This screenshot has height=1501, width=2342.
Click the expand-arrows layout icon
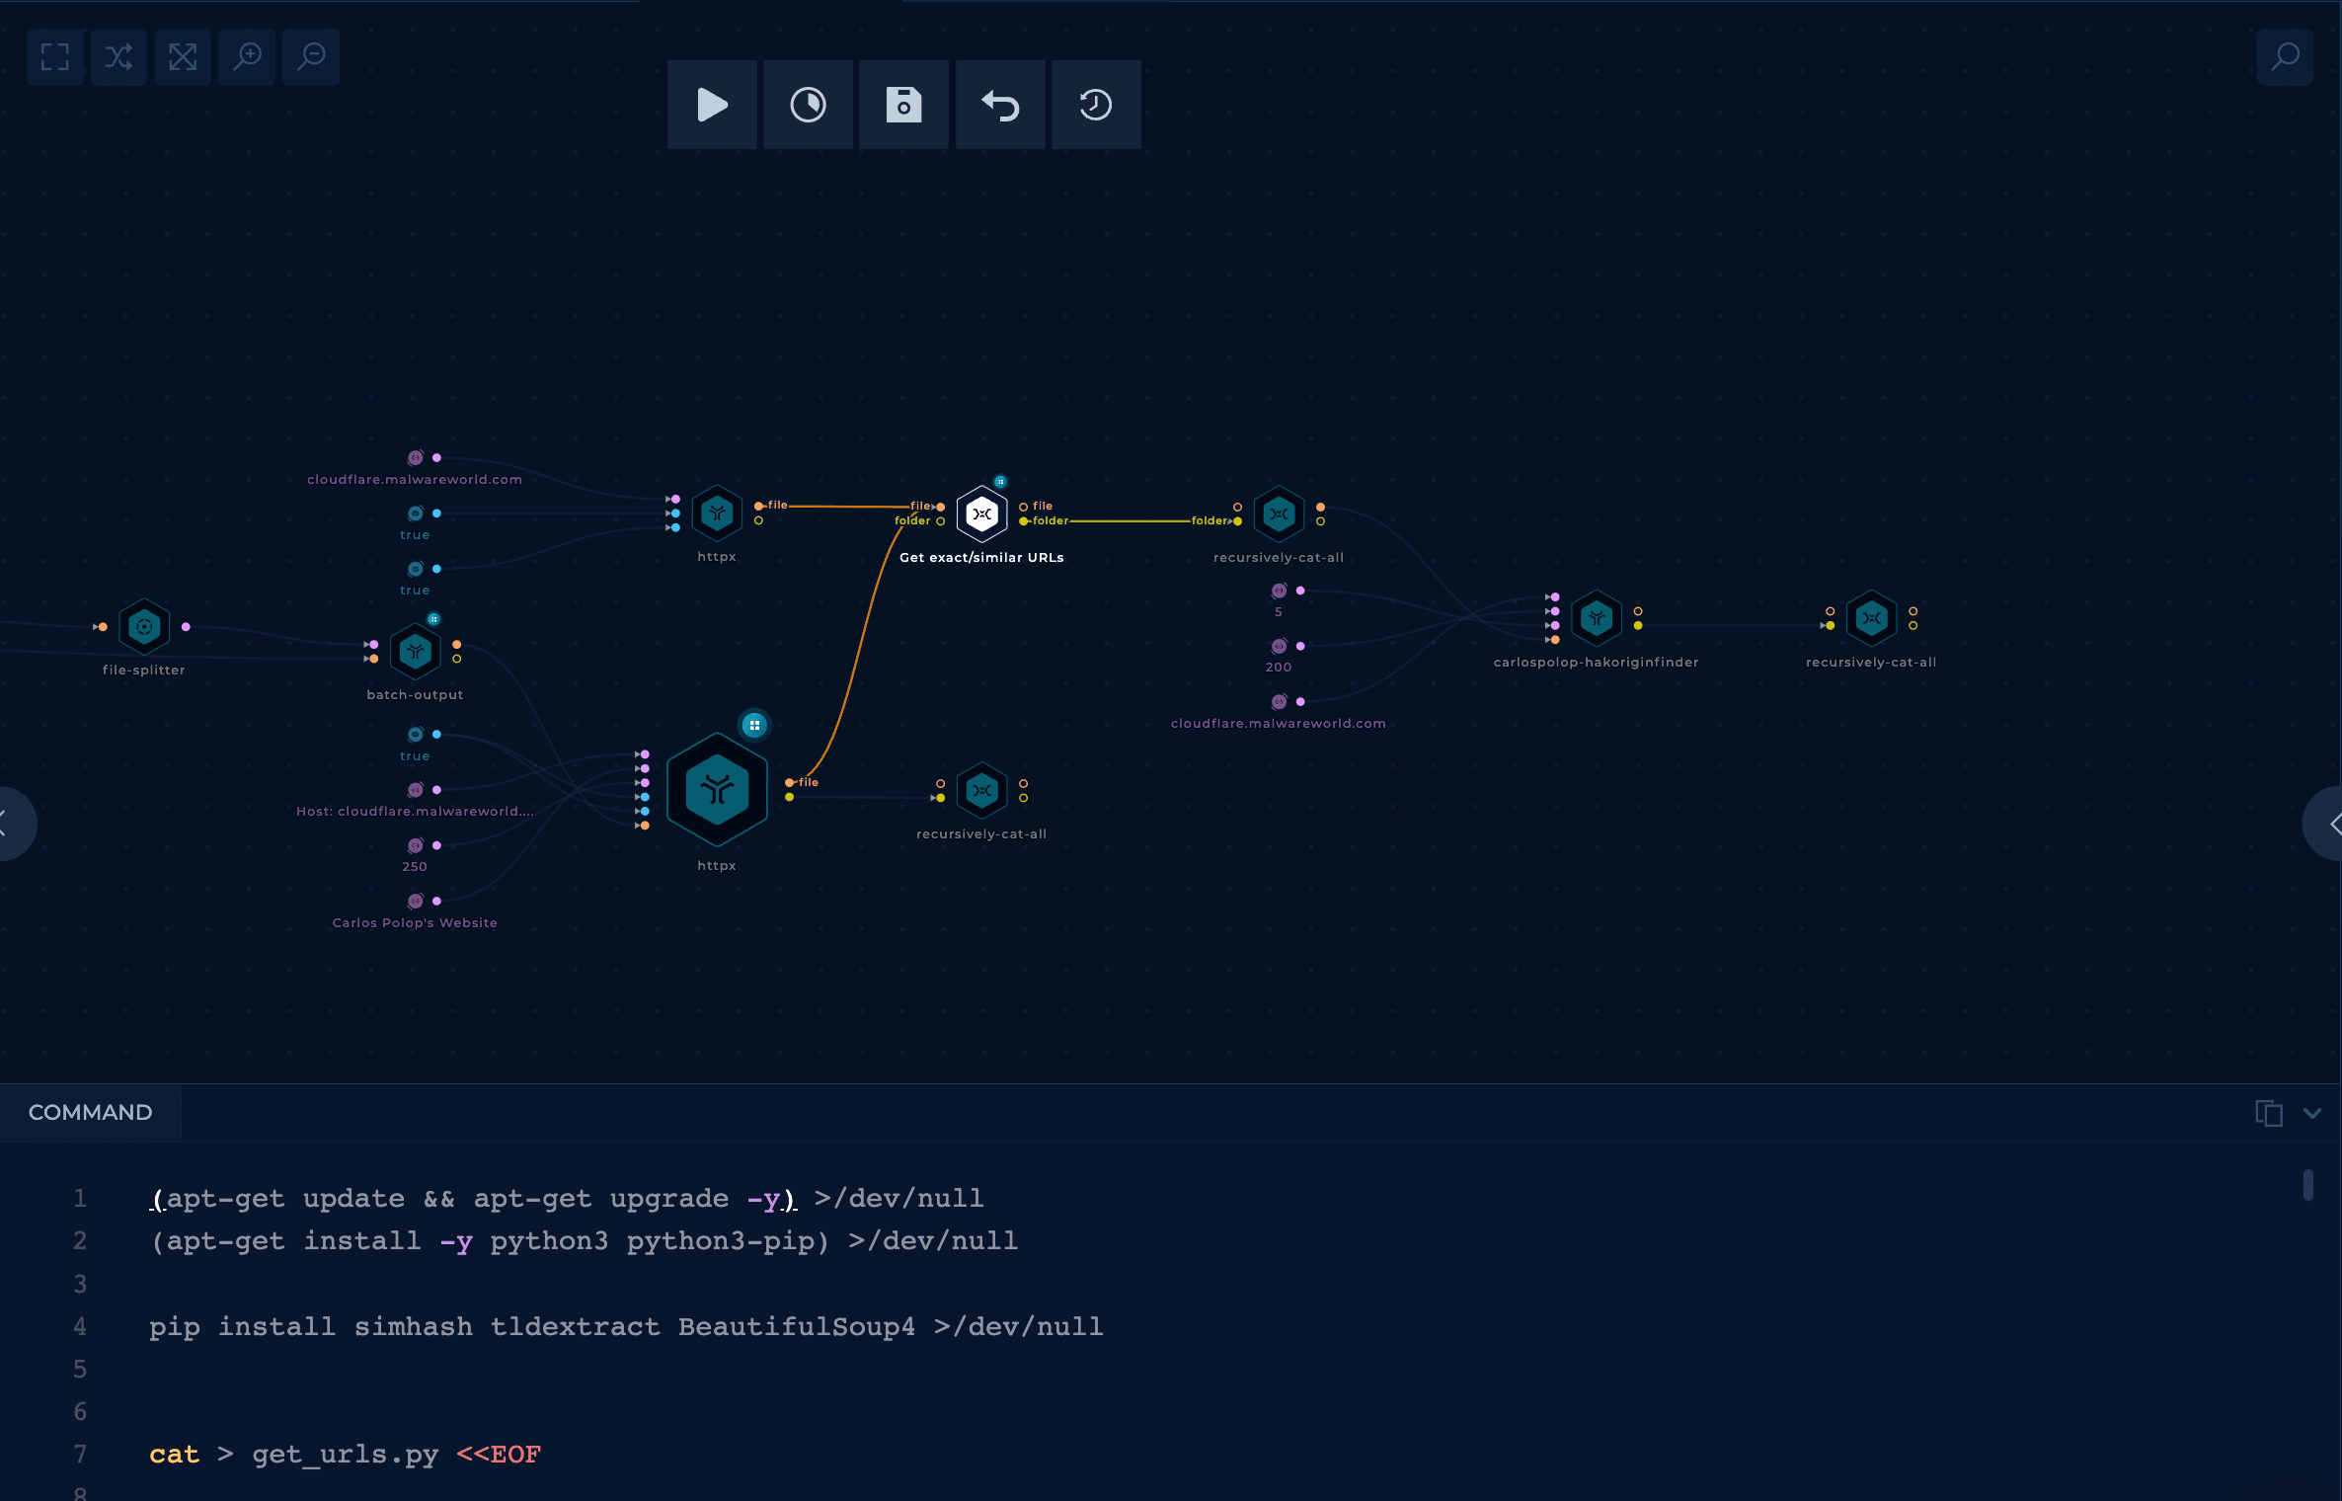(x=183, y=56)
